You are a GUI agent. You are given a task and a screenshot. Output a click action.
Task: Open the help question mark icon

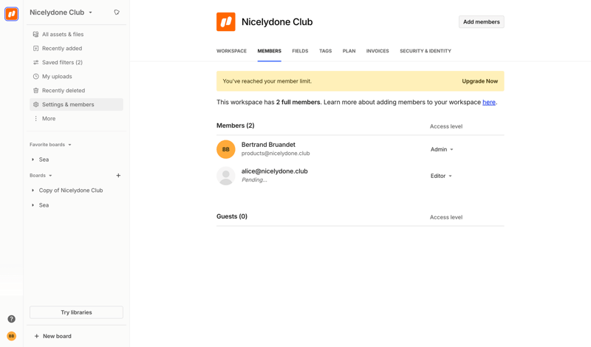(11, 319)
